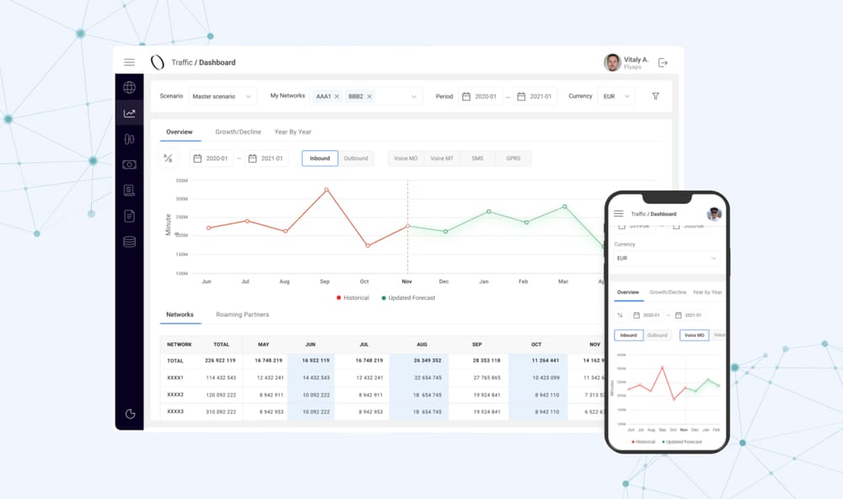The image size is (843, 499).
Task: Open the globe network icon in sidebar
Action: tap(129, 87)
